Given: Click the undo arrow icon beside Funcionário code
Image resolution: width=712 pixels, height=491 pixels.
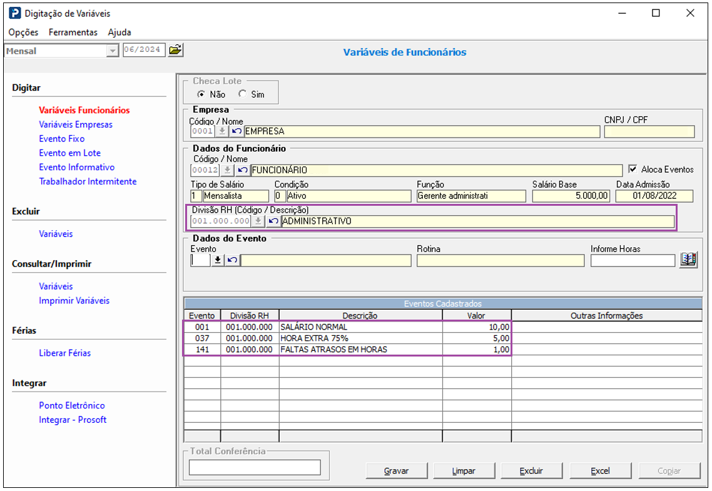Looking at the screenshot, I should (243, 170).
